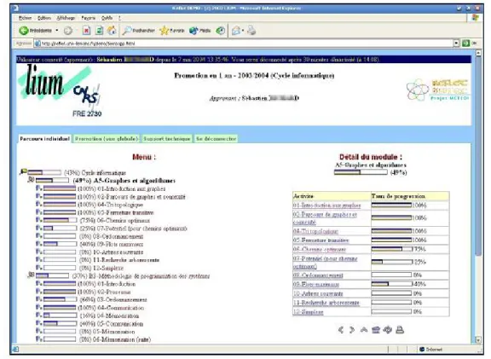The image size is (491, 359).
Task: Open the Média toolbar button
Action: 199,31
